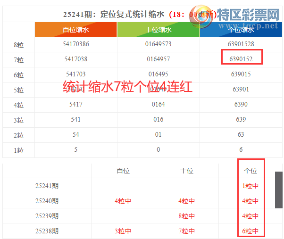The height and width of the screenshot is (239, 284).
Task: Click the value 0164 in 4粒 row
Action: coord(159,104)
